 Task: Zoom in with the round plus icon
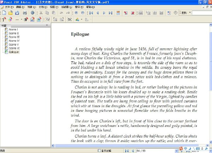76,13
